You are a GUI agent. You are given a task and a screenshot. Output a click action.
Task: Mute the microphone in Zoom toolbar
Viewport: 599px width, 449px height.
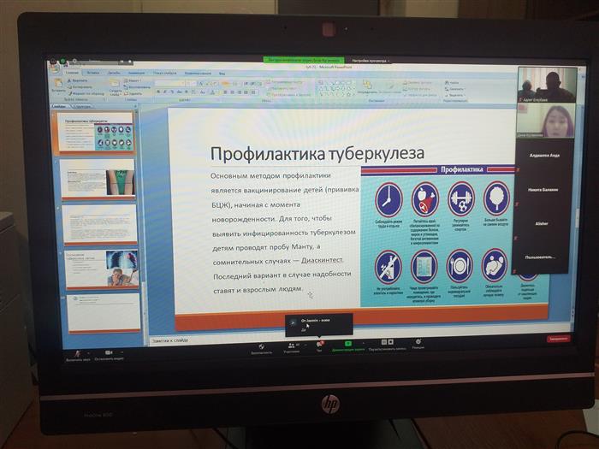(x=77, y=353)
